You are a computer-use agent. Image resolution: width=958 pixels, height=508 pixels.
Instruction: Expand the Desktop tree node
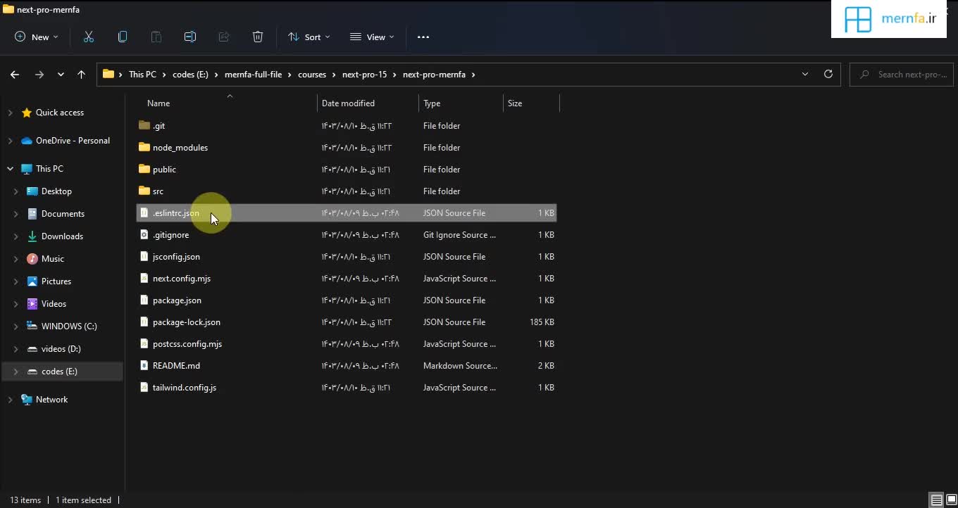pyautogui.click(x=15, y=191)
